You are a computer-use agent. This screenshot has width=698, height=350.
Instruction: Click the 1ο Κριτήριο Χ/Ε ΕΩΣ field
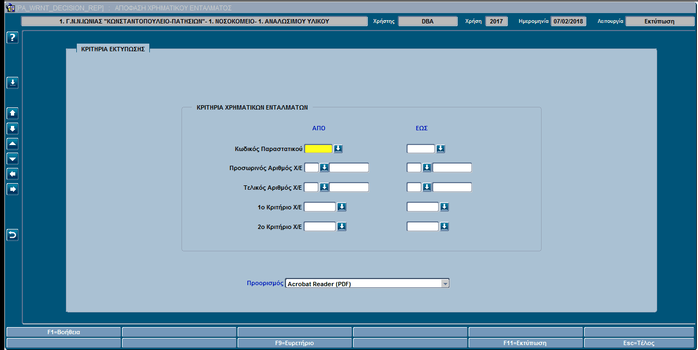[422, 207]
